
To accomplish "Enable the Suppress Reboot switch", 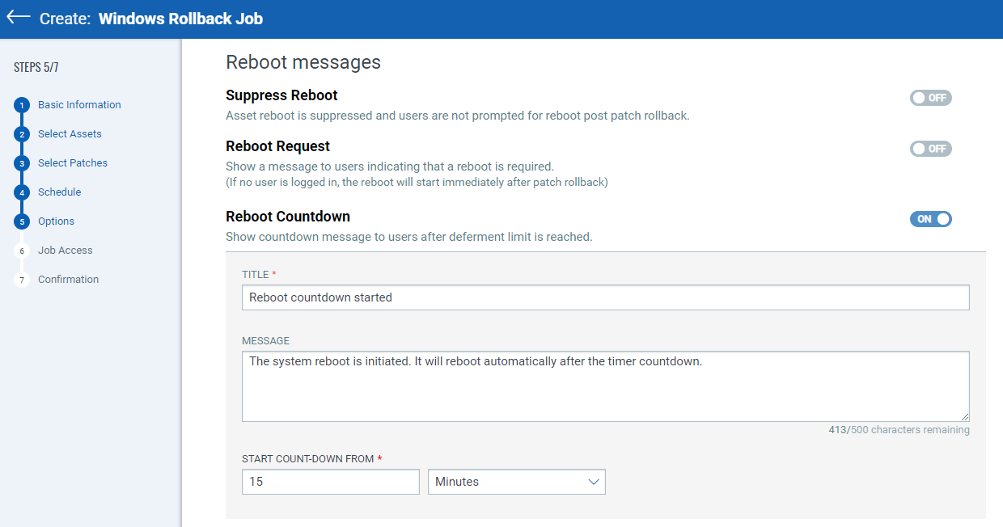I will click(930, 97).
